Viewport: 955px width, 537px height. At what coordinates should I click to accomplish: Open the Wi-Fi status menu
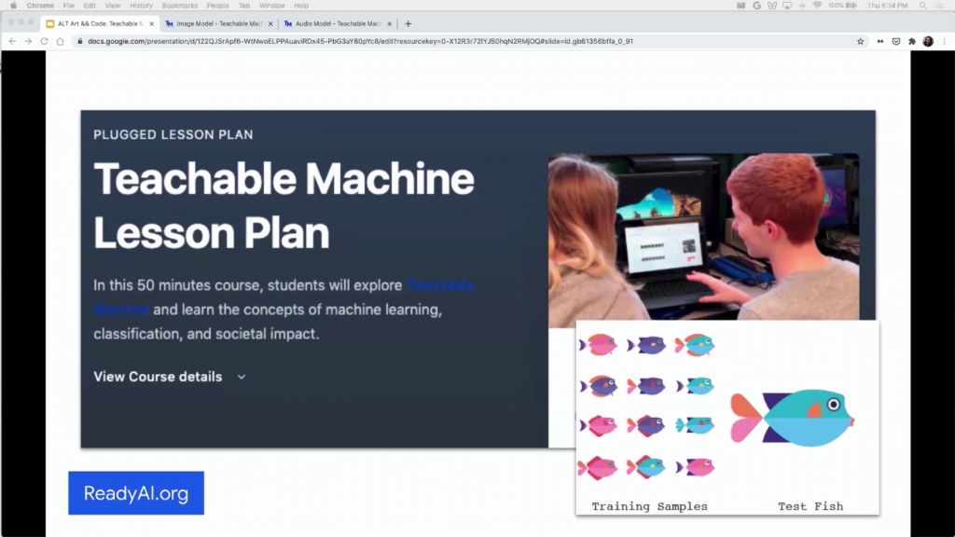(817, 6)
